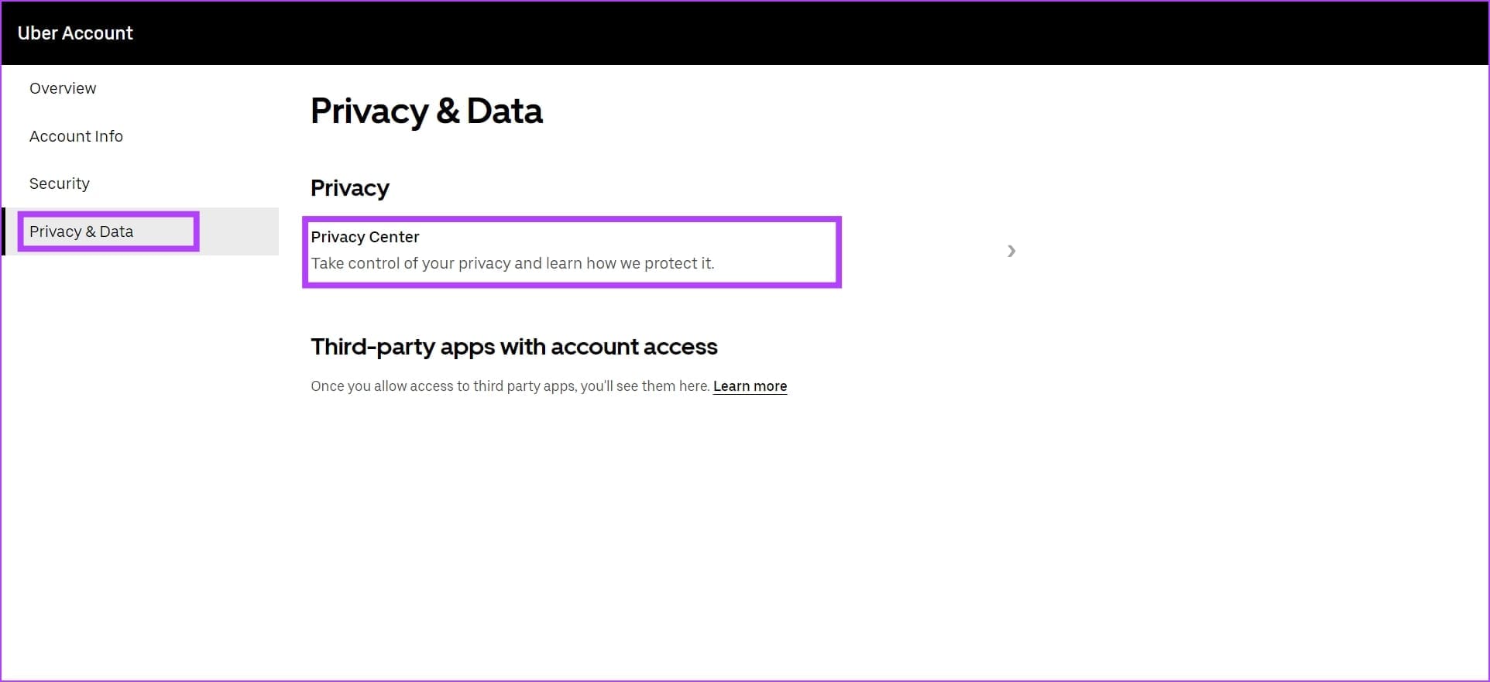Click the text about protecting your privacy

tap(513, 263)
